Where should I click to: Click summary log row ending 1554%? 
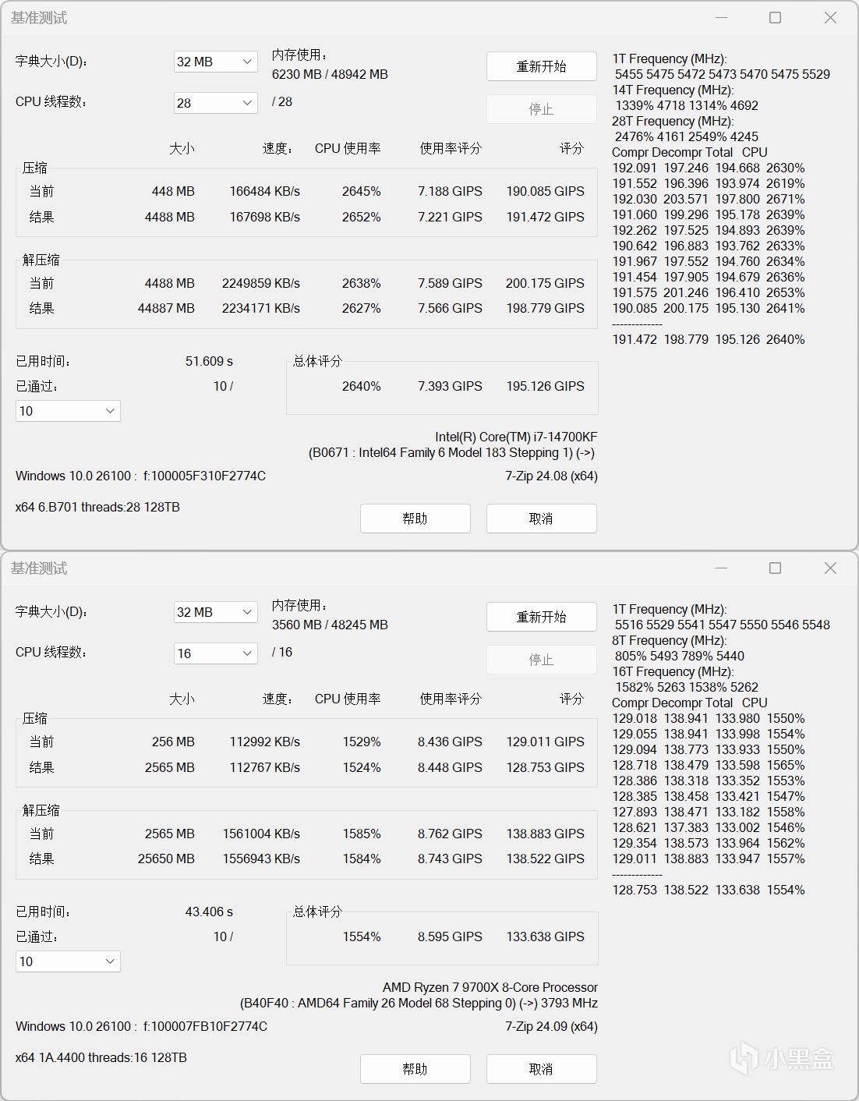(709, 890)
